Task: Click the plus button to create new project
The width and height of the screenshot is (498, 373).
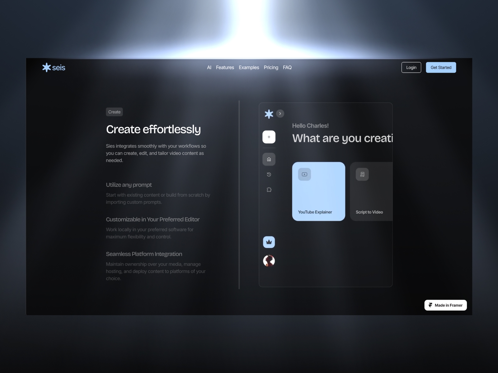Action: (269, 137)
